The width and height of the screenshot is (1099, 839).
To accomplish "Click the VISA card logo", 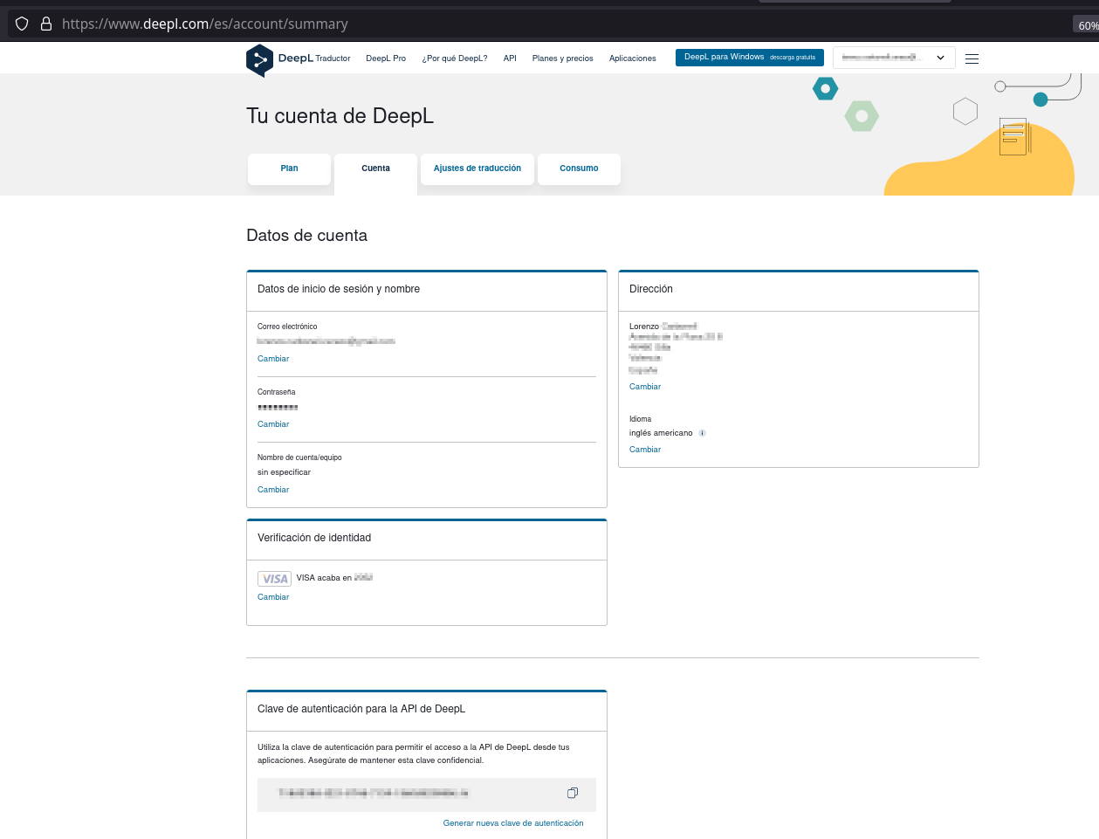I will [x=274, y=579].
